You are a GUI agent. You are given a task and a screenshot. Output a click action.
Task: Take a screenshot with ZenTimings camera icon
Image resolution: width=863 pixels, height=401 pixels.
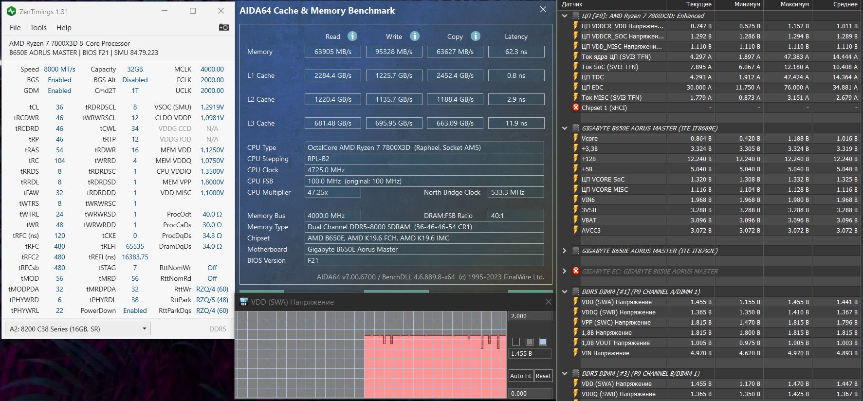click(224, 27)
